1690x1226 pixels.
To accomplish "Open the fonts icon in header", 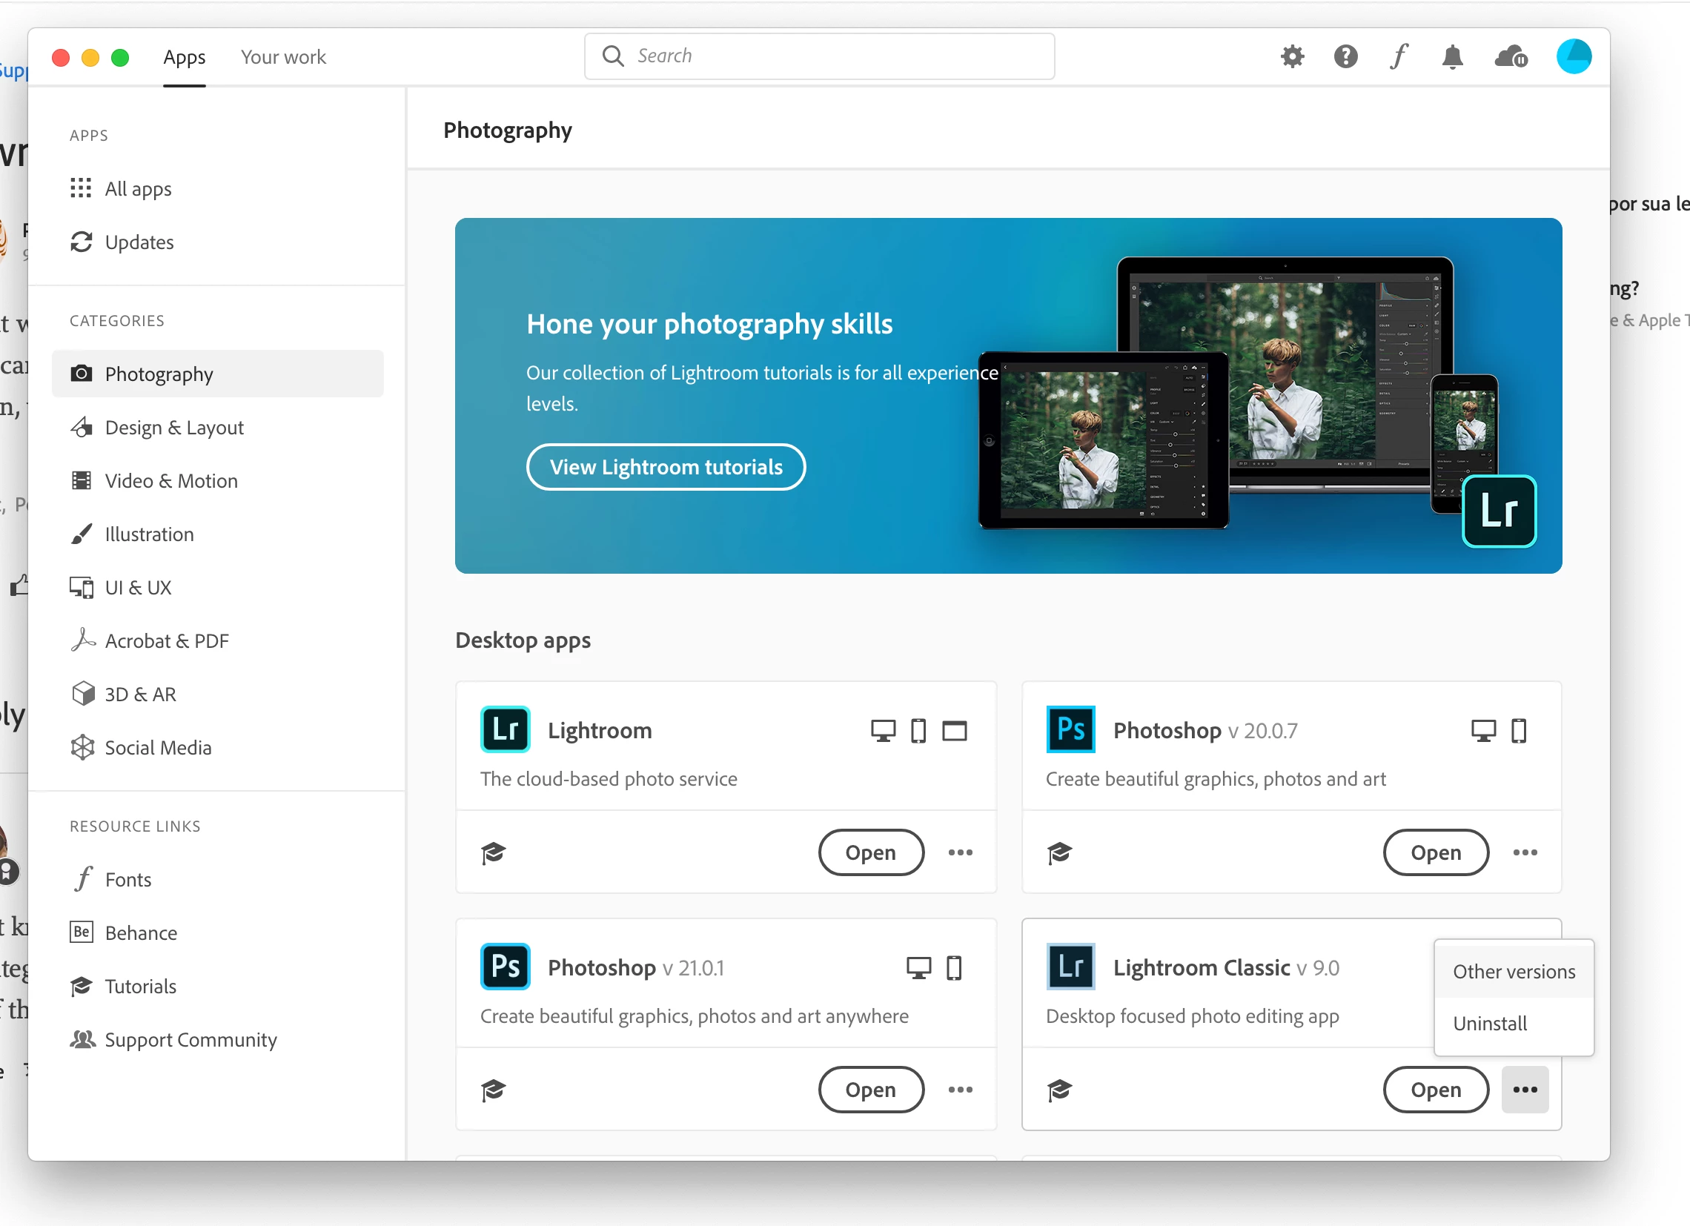I will 1399,56.
